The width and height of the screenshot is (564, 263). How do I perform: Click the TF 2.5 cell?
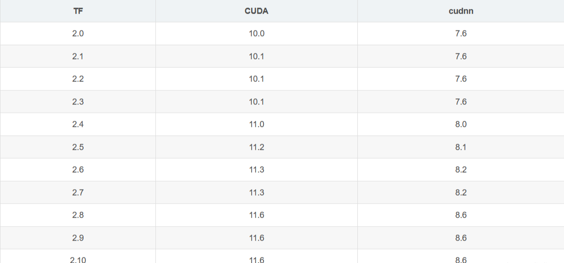click(x=78, y=147)
